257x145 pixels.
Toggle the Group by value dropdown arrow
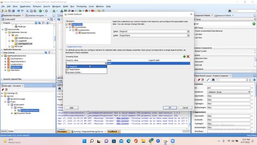click(x=106, y=63)
